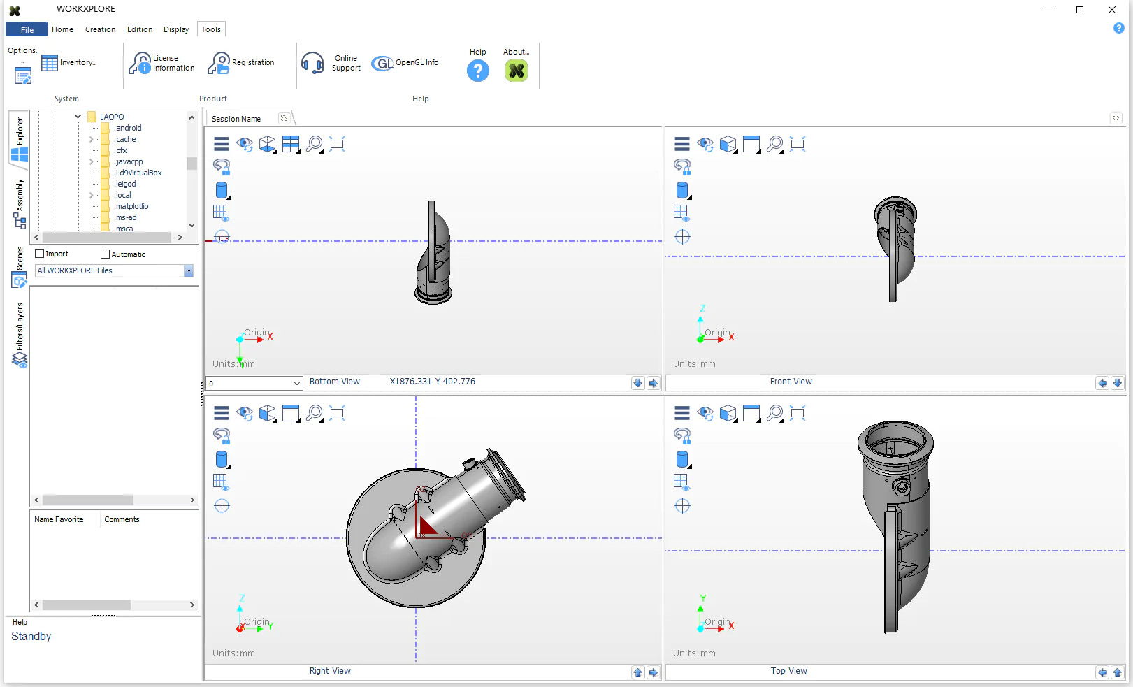
Task: Open the All WORKXPLORE Files dropdown
Action: [x=114, y=270]
